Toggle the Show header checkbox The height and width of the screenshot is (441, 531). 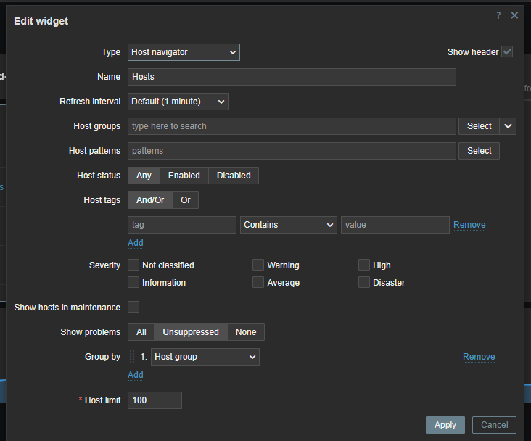coord(507,52)
